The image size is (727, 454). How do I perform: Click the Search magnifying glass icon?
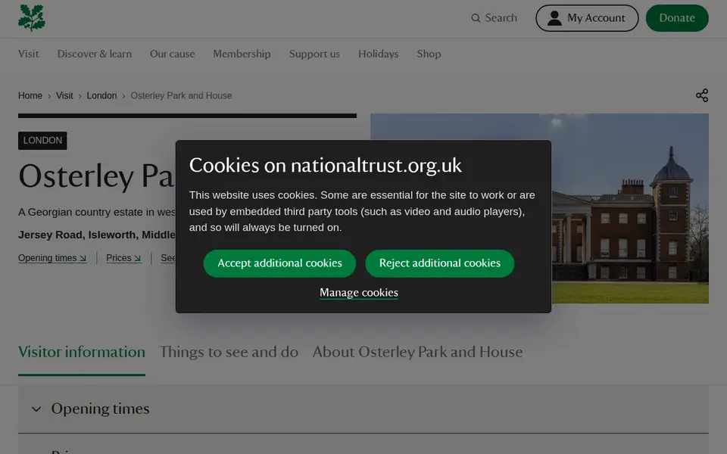coord(476,18)
